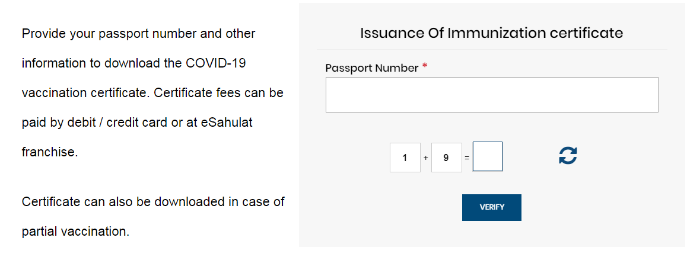The width and height of the screenshot is (687, 260).
Task: Click the word eSahulat in instructions
Action: click(x=227, y=122)
